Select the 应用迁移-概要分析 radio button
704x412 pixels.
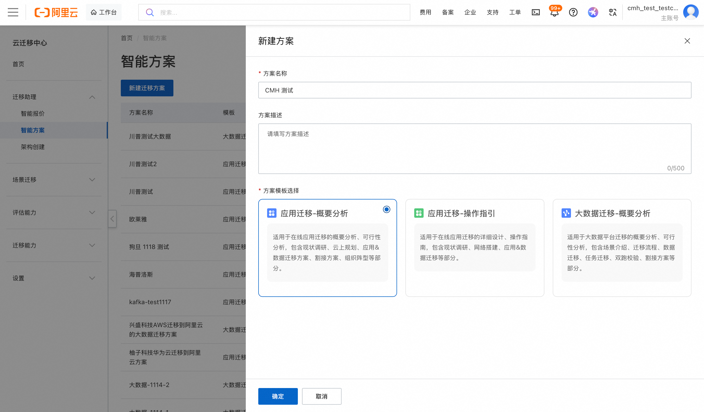pos(386,209)
